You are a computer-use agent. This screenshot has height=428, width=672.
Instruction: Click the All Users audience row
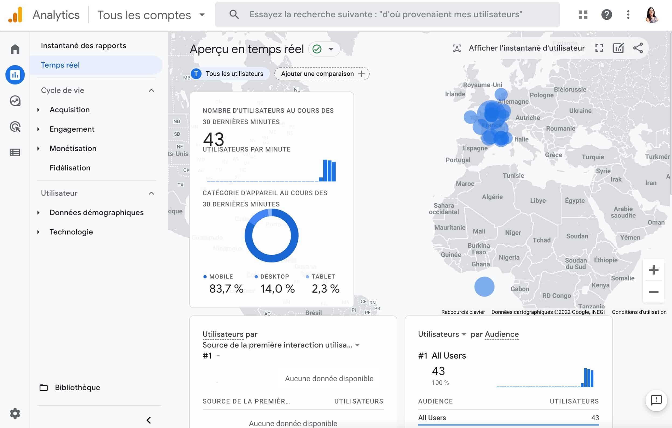pos(508,418)
